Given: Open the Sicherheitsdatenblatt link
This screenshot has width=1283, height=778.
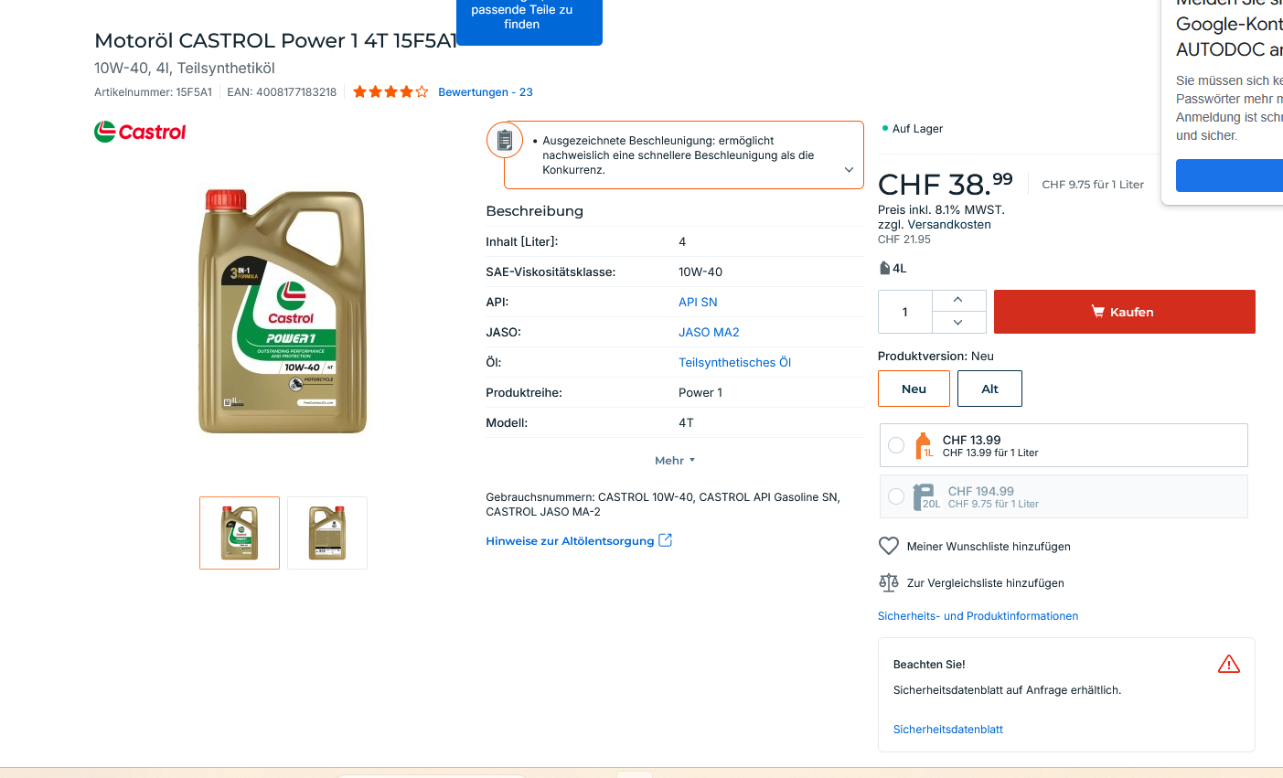Looking at the screenshot, I should (x=947, y=730).
